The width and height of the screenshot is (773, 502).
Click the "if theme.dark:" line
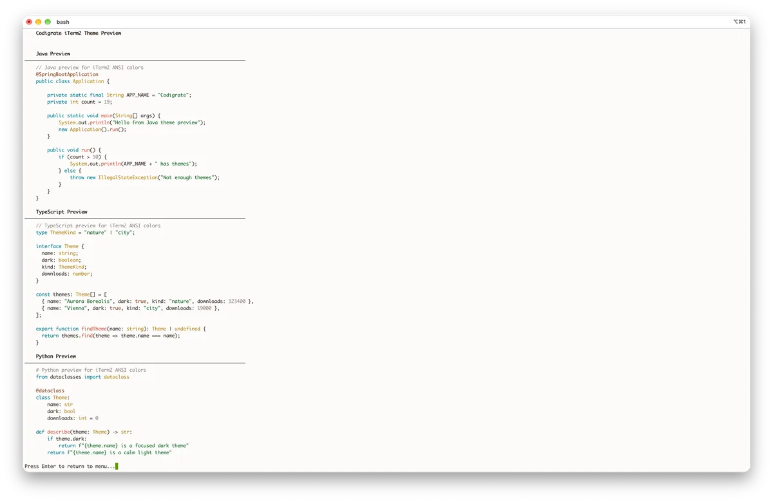coord(67,439)
